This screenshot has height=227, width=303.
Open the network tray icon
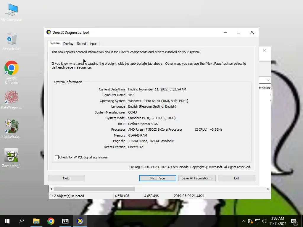tap(258, 221)
